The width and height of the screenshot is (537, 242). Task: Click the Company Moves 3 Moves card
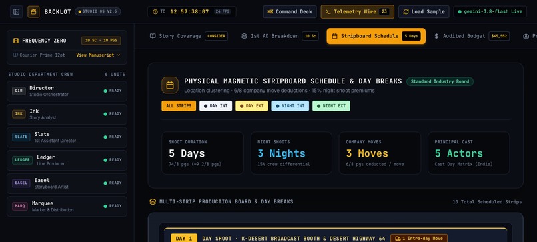pos(380,153)
